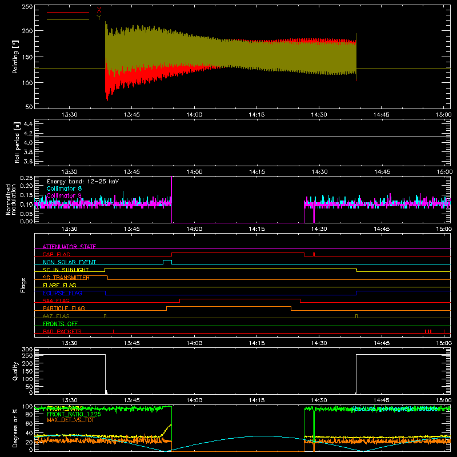
Task: Select the PARTICLE_FLAG label
Action: click(x=64, y=308)
